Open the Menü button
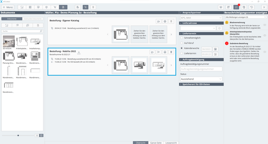This screenshot has height=144, width=268. (7, 7)
